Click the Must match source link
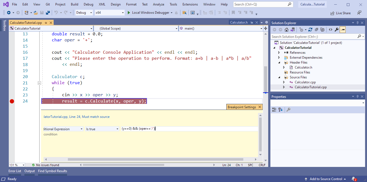 96,117
